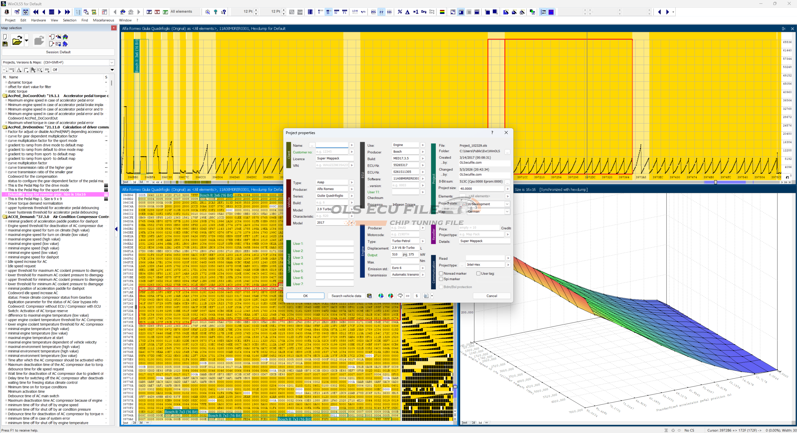
Task: Click the save disk icon in Map selection
Action: pyautogui.click(x=5, y=44)
